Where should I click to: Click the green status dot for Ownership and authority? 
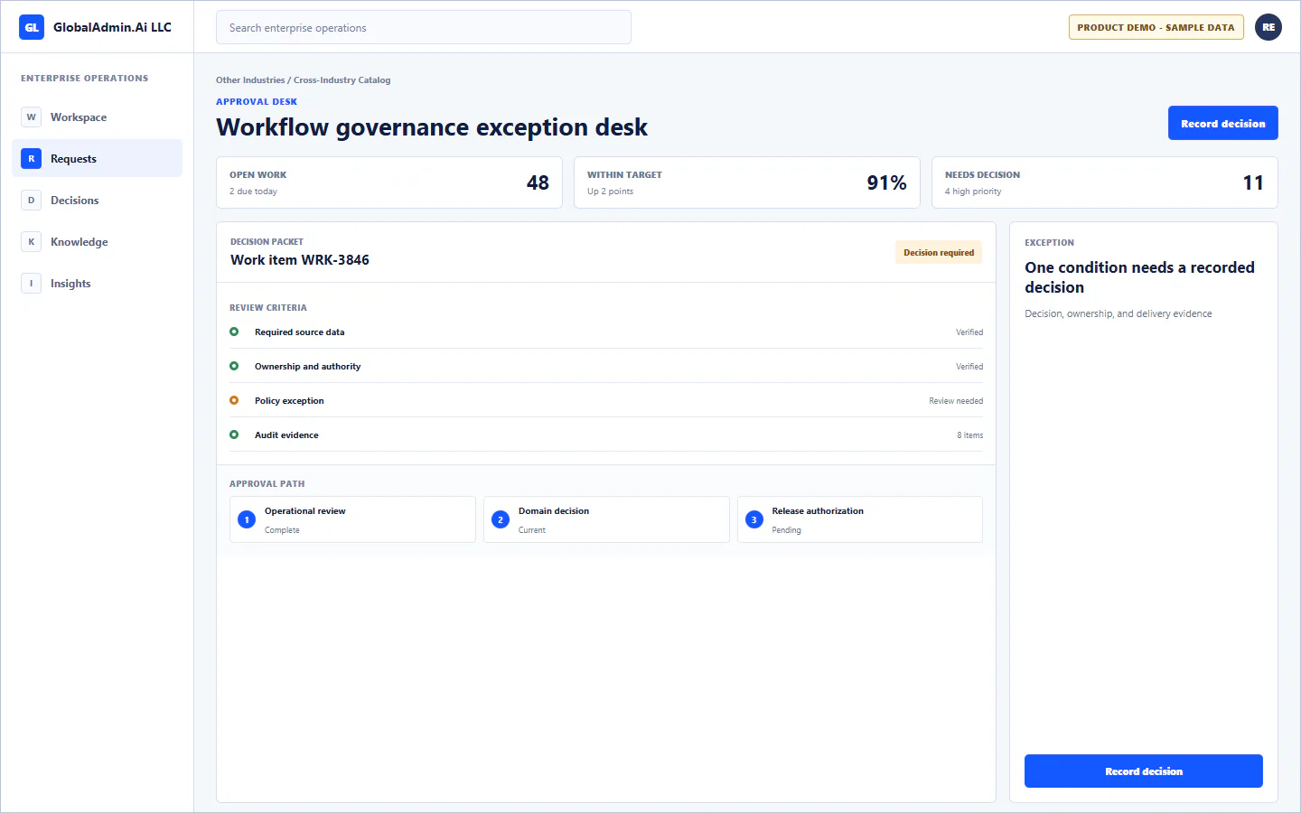234,366
